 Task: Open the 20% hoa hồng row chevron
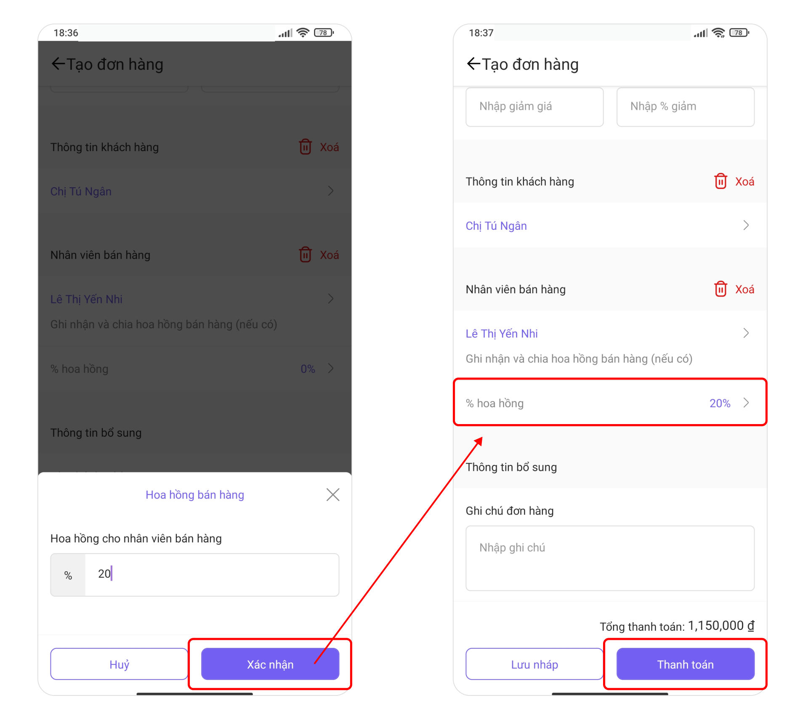[x=746, y=403]
